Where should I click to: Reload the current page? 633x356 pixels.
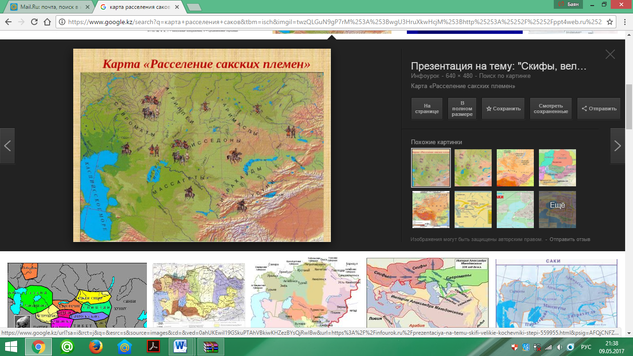pyautogui.click(x=34, y=22)
